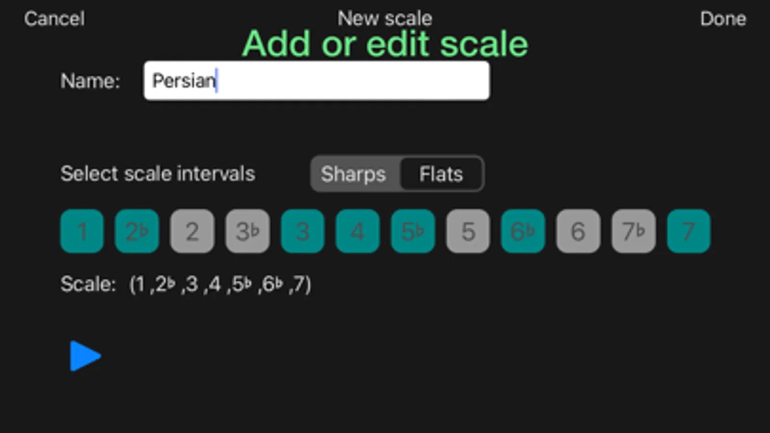Enable the flat seventh interval
Screen dimensions: 770x433
[x=633, y=231]
